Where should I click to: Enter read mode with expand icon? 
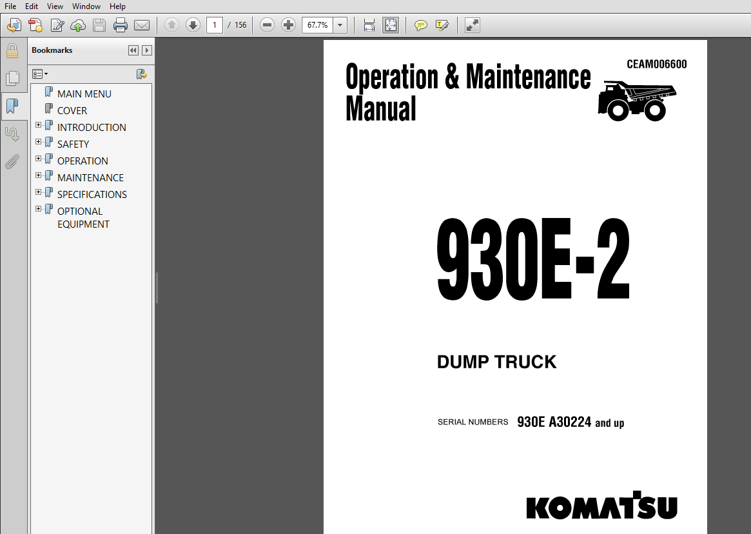(x=473, y=25)
